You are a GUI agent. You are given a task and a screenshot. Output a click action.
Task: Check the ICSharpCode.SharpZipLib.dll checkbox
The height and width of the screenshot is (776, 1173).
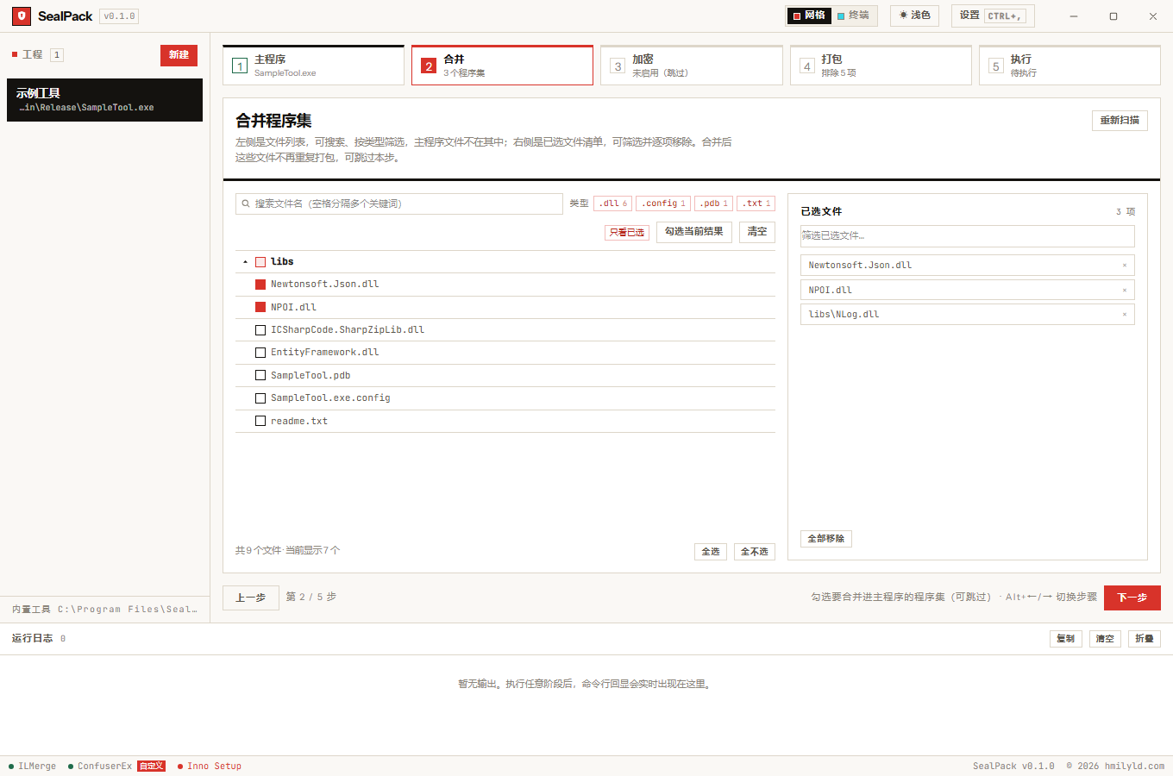click(x=260, y=330)
